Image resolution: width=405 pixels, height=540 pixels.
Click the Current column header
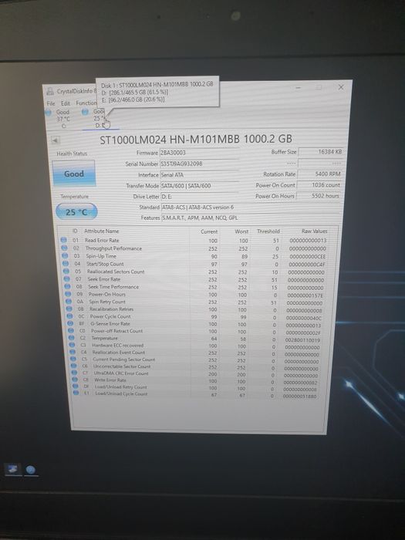209,231
